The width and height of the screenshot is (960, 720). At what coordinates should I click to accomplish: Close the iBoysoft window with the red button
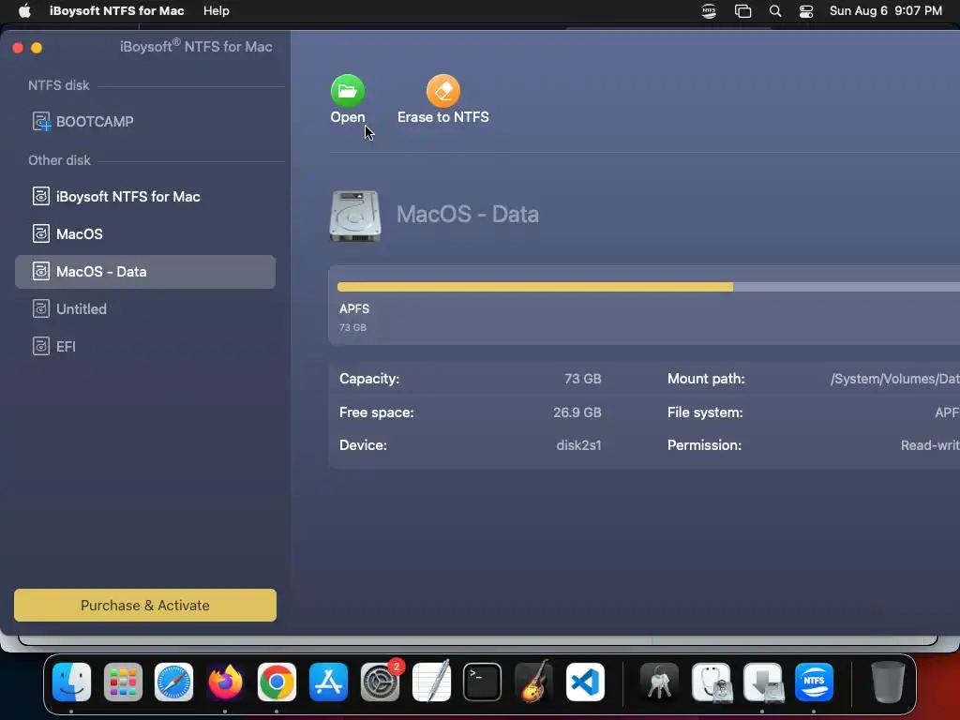tap(18, 48)
